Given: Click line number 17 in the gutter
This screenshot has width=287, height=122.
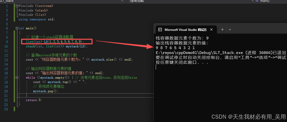Looking at the screenshot, I should click(x=6, y=77).
